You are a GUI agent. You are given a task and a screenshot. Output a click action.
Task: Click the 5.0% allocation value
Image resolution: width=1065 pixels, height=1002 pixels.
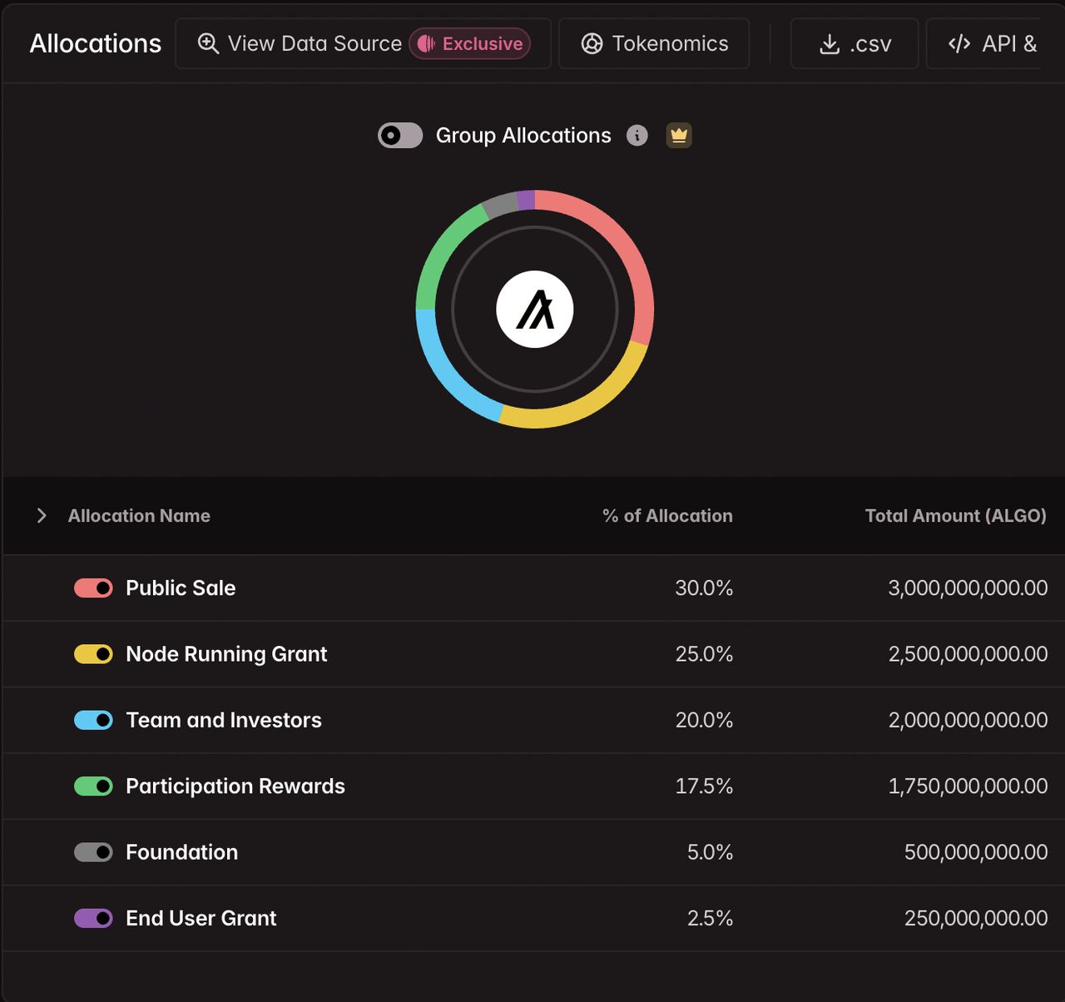710,852
